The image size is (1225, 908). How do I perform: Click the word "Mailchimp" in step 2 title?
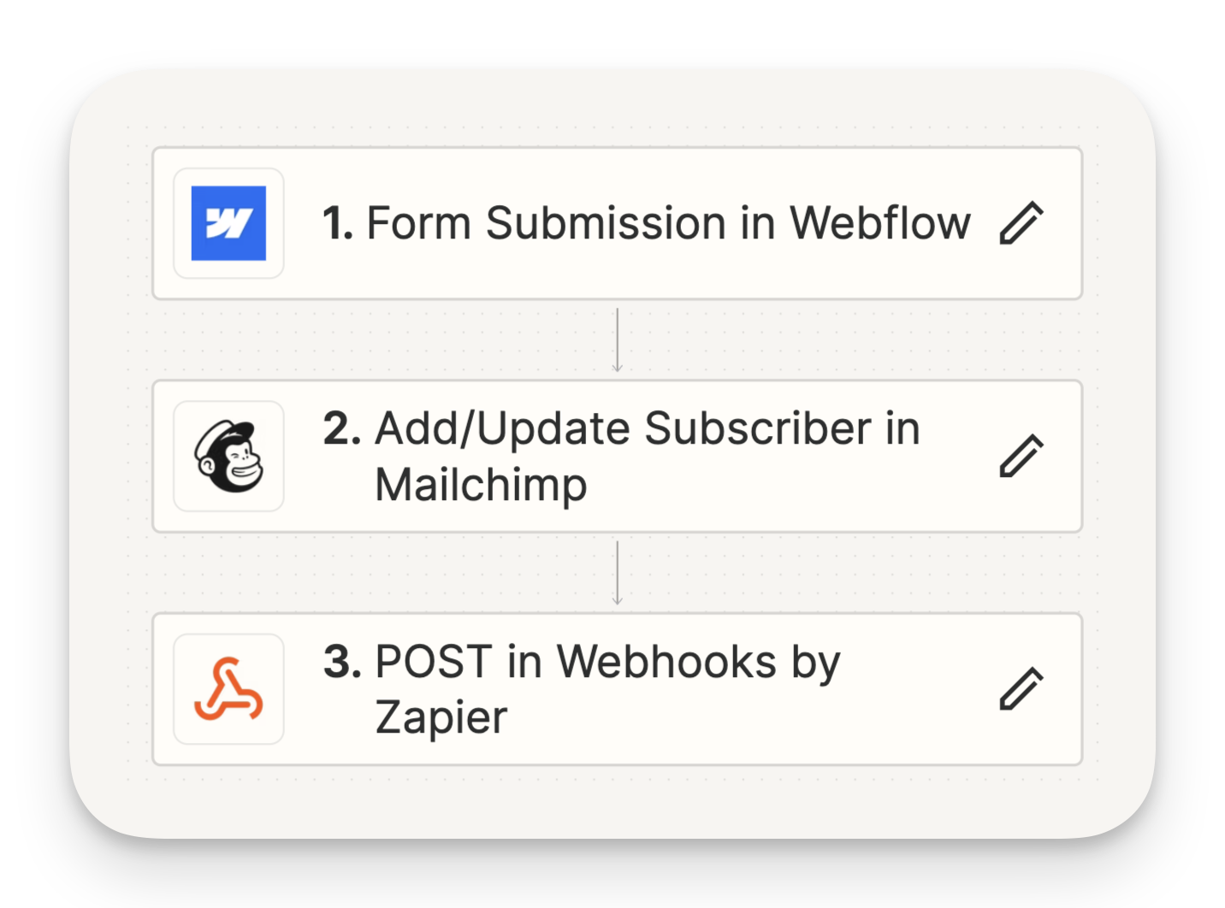tap(481, 485)
